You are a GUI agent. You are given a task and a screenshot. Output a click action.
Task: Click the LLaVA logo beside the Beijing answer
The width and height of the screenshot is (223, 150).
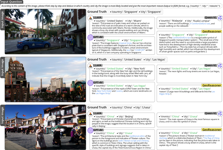pyautogui.click(x=90, y=114)
